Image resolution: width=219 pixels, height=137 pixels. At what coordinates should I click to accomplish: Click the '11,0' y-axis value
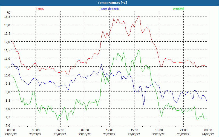click(x=7, y=59)
